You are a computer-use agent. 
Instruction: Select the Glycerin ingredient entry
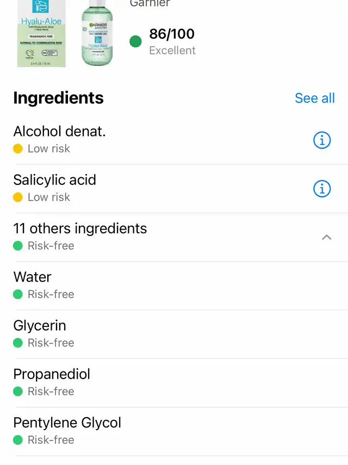click(174, 334)
